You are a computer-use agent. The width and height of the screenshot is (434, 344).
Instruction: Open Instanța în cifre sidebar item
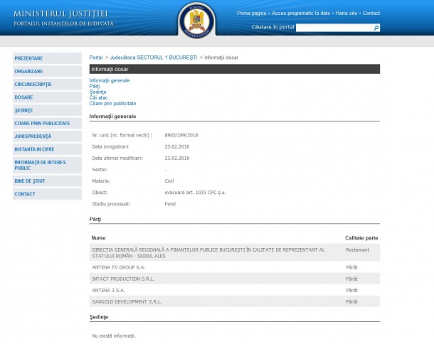(47, 149)
